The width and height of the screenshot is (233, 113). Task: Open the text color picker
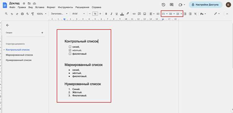point(122,14)
